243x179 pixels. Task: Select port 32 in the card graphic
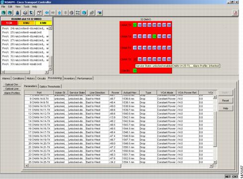click(x=169, y=59)
